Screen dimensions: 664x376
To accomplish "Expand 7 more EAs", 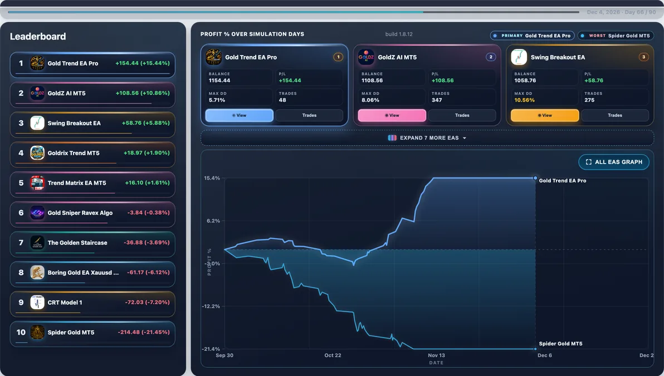I will pos(427,138).
